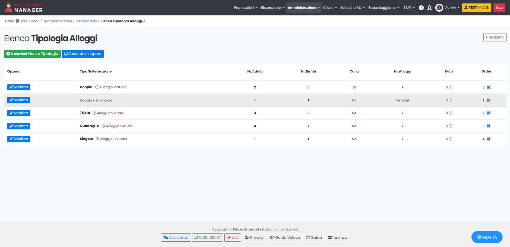Click the Accommodation Manager logo
This screenshot has height=247, width=510.
[x=24, y=8]
